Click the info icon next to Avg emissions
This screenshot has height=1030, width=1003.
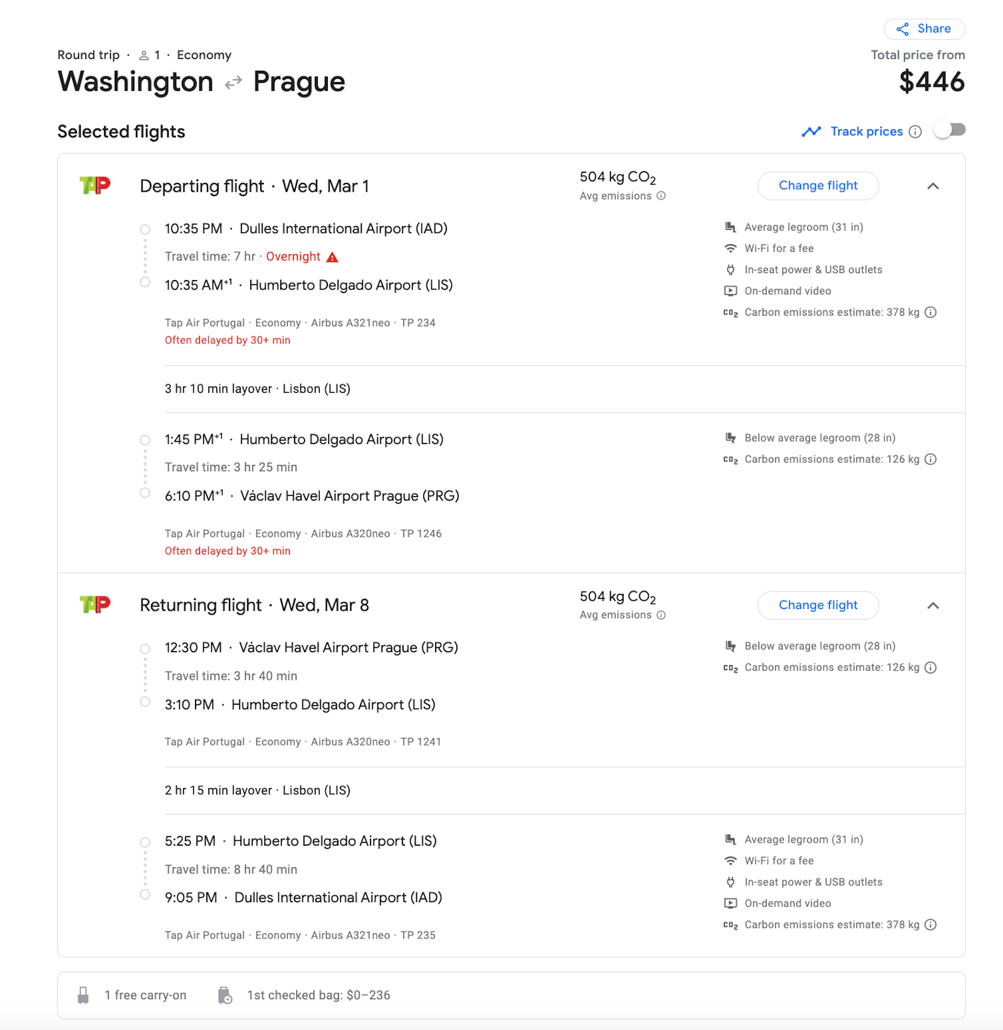click(660, 195)
